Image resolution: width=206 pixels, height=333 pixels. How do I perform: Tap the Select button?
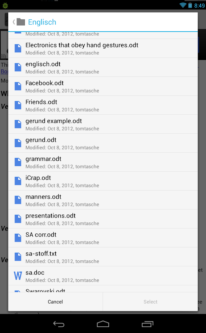pos(150,302)
